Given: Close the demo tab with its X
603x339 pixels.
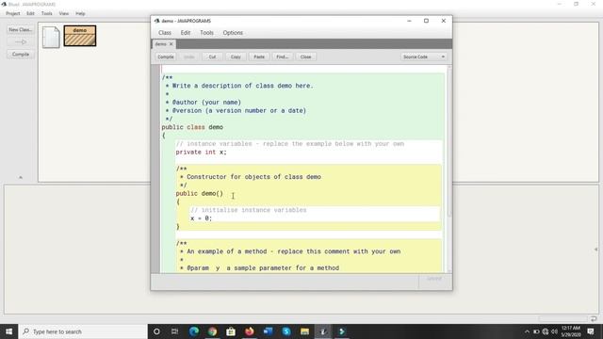Looking at the screenshot, I should (x=171, y=44).
